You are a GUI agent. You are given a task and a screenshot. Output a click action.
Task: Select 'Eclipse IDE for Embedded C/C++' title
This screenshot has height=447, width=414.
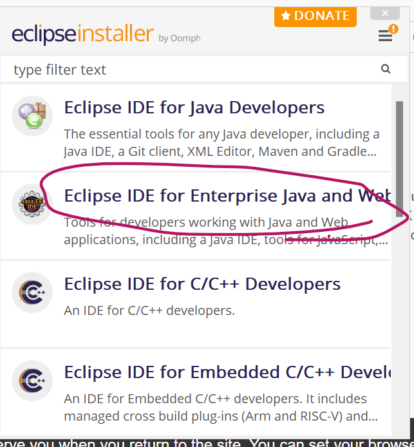[x=227, y=372]
